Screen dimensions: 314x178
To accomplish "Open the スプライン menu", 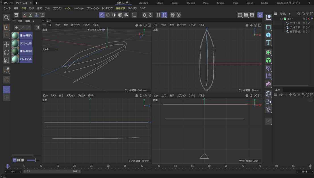I will [x=57, y=9].
